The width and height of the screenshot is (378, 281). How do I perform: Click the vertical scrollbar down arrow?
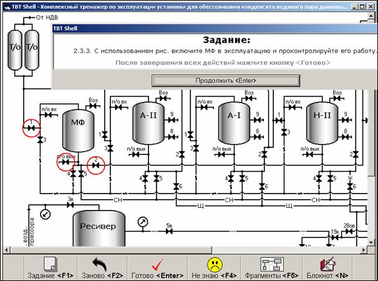(371, 242)
